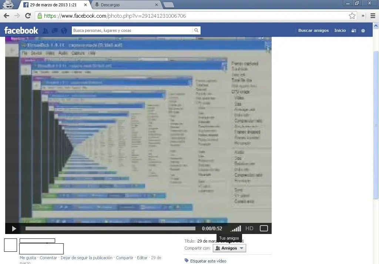
Task: Seek on the video progress bar
Action: 110,228
